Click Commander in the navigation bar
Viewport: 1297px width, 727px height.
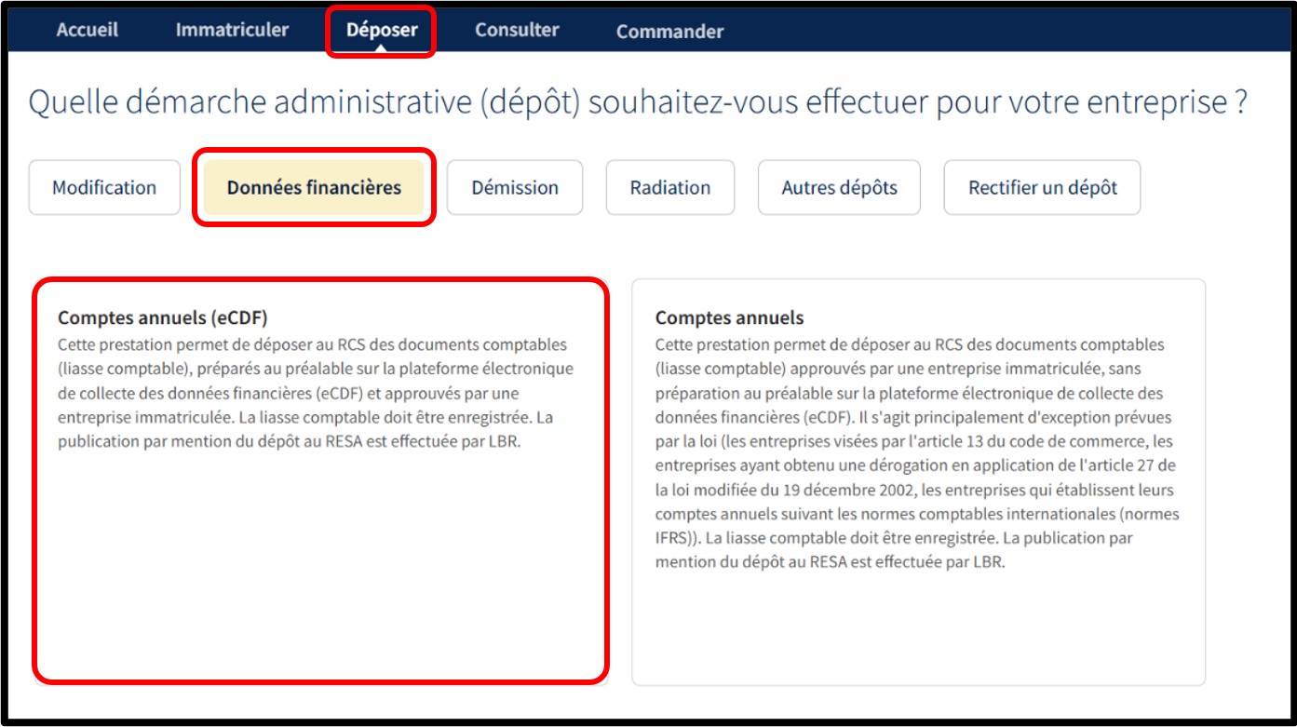[669, 32]
